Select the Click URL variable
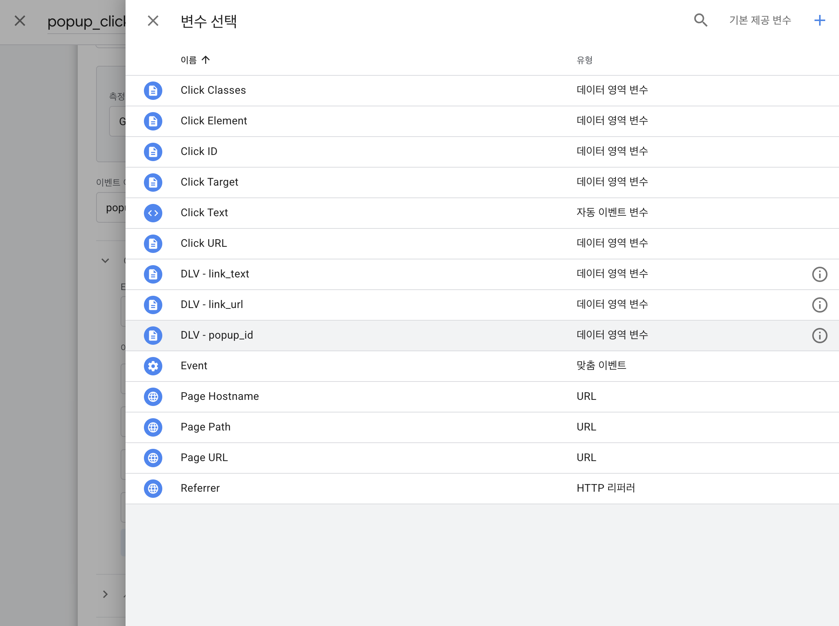The image size is (839, 626). (204, 243)
